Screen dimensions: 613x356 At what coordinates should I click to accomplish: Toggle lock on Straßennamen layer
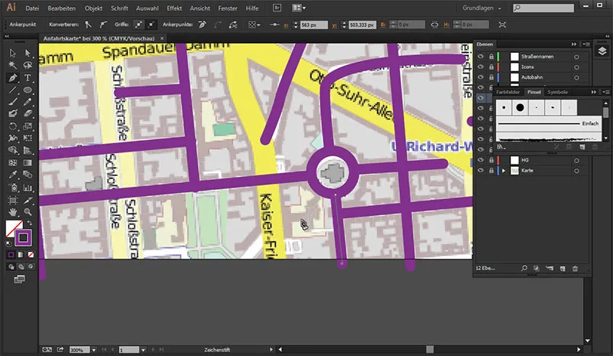(491, 57)
